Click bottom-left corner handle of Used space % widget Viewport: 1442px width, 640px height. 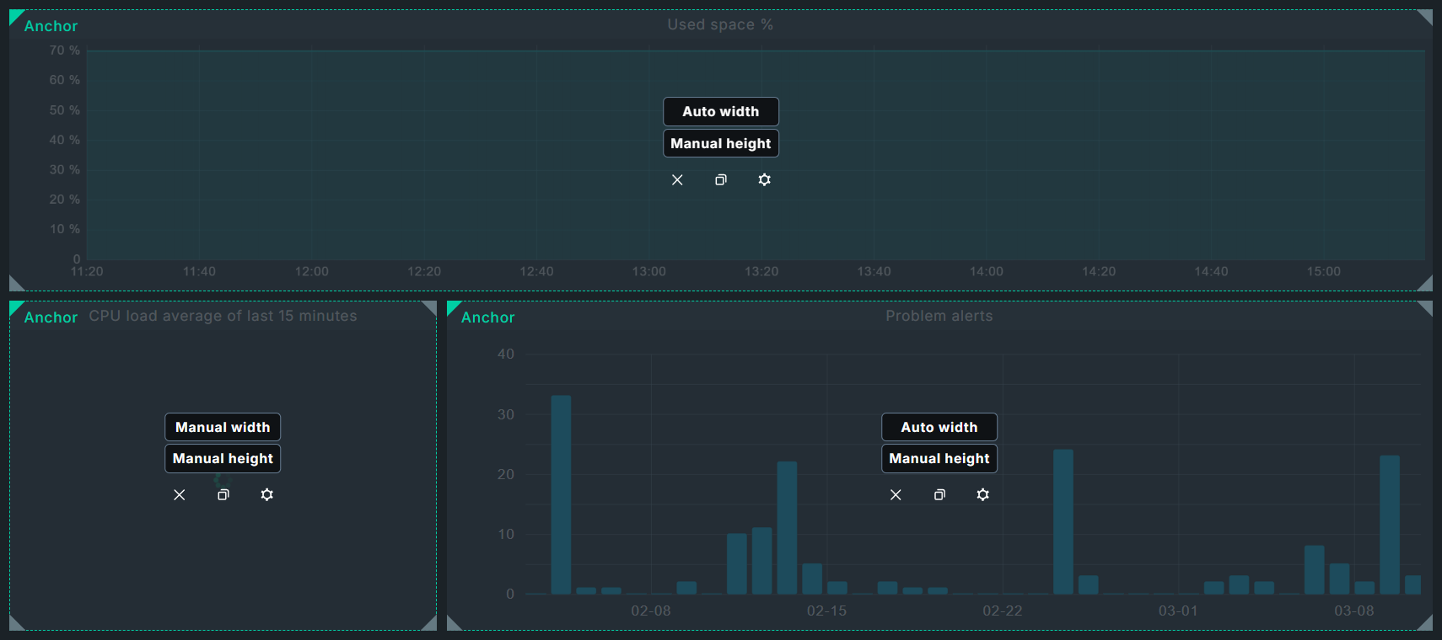pos(14,285)
